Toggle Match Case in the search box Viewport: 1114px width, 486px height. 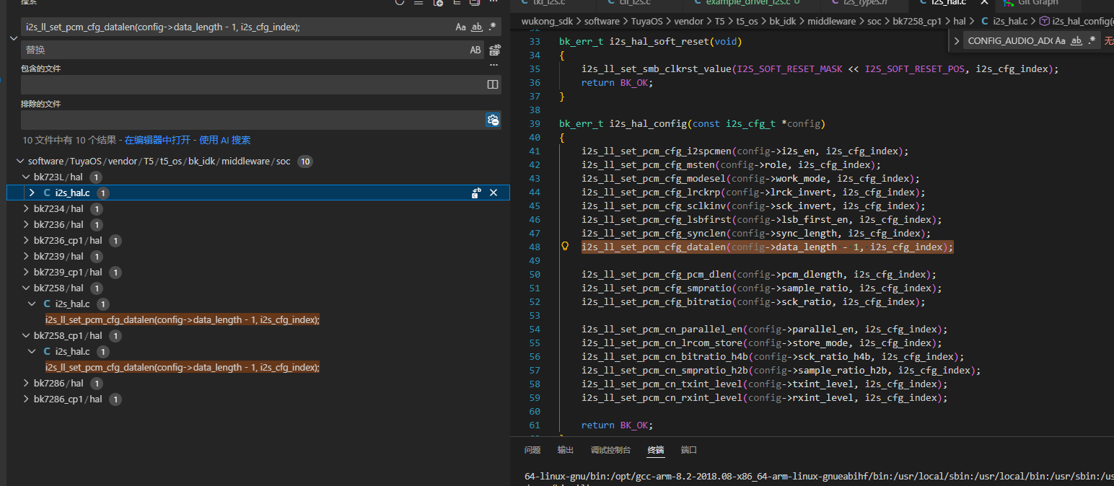(460, 27)
